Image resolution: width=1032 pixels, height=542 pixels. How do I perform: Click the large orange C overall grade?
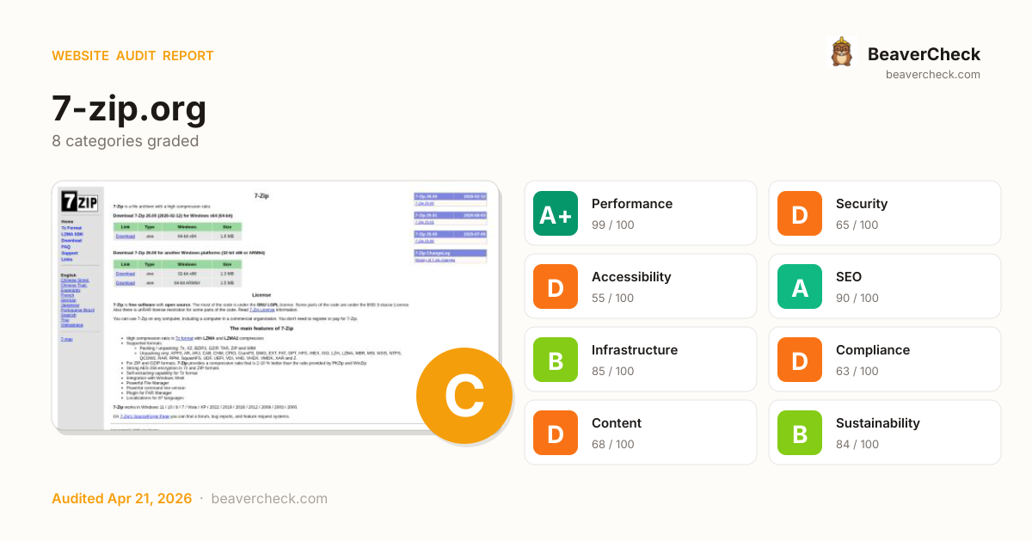pyautogui.click(x=464, y=396)
